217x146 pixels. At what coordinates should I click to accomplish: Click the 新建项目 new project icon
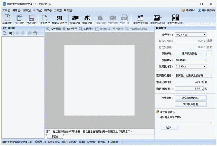pyautogui.click(x=7, y=19)
